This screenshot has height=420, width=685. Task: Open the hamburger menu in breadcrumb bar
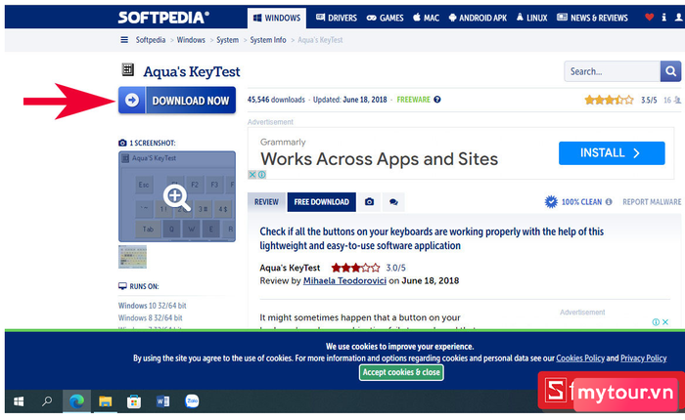124,40
